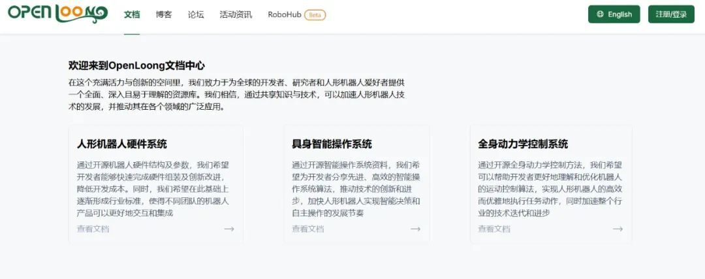Open RoboHub in the navigation
The height and width of the screenshot is (279, 705).
(x=285, y=14)
